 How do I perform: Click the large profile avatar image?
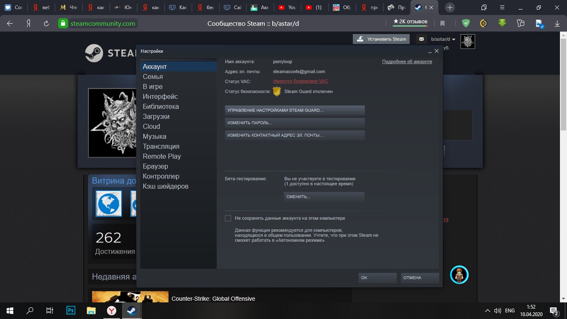(x=112, y=123)
